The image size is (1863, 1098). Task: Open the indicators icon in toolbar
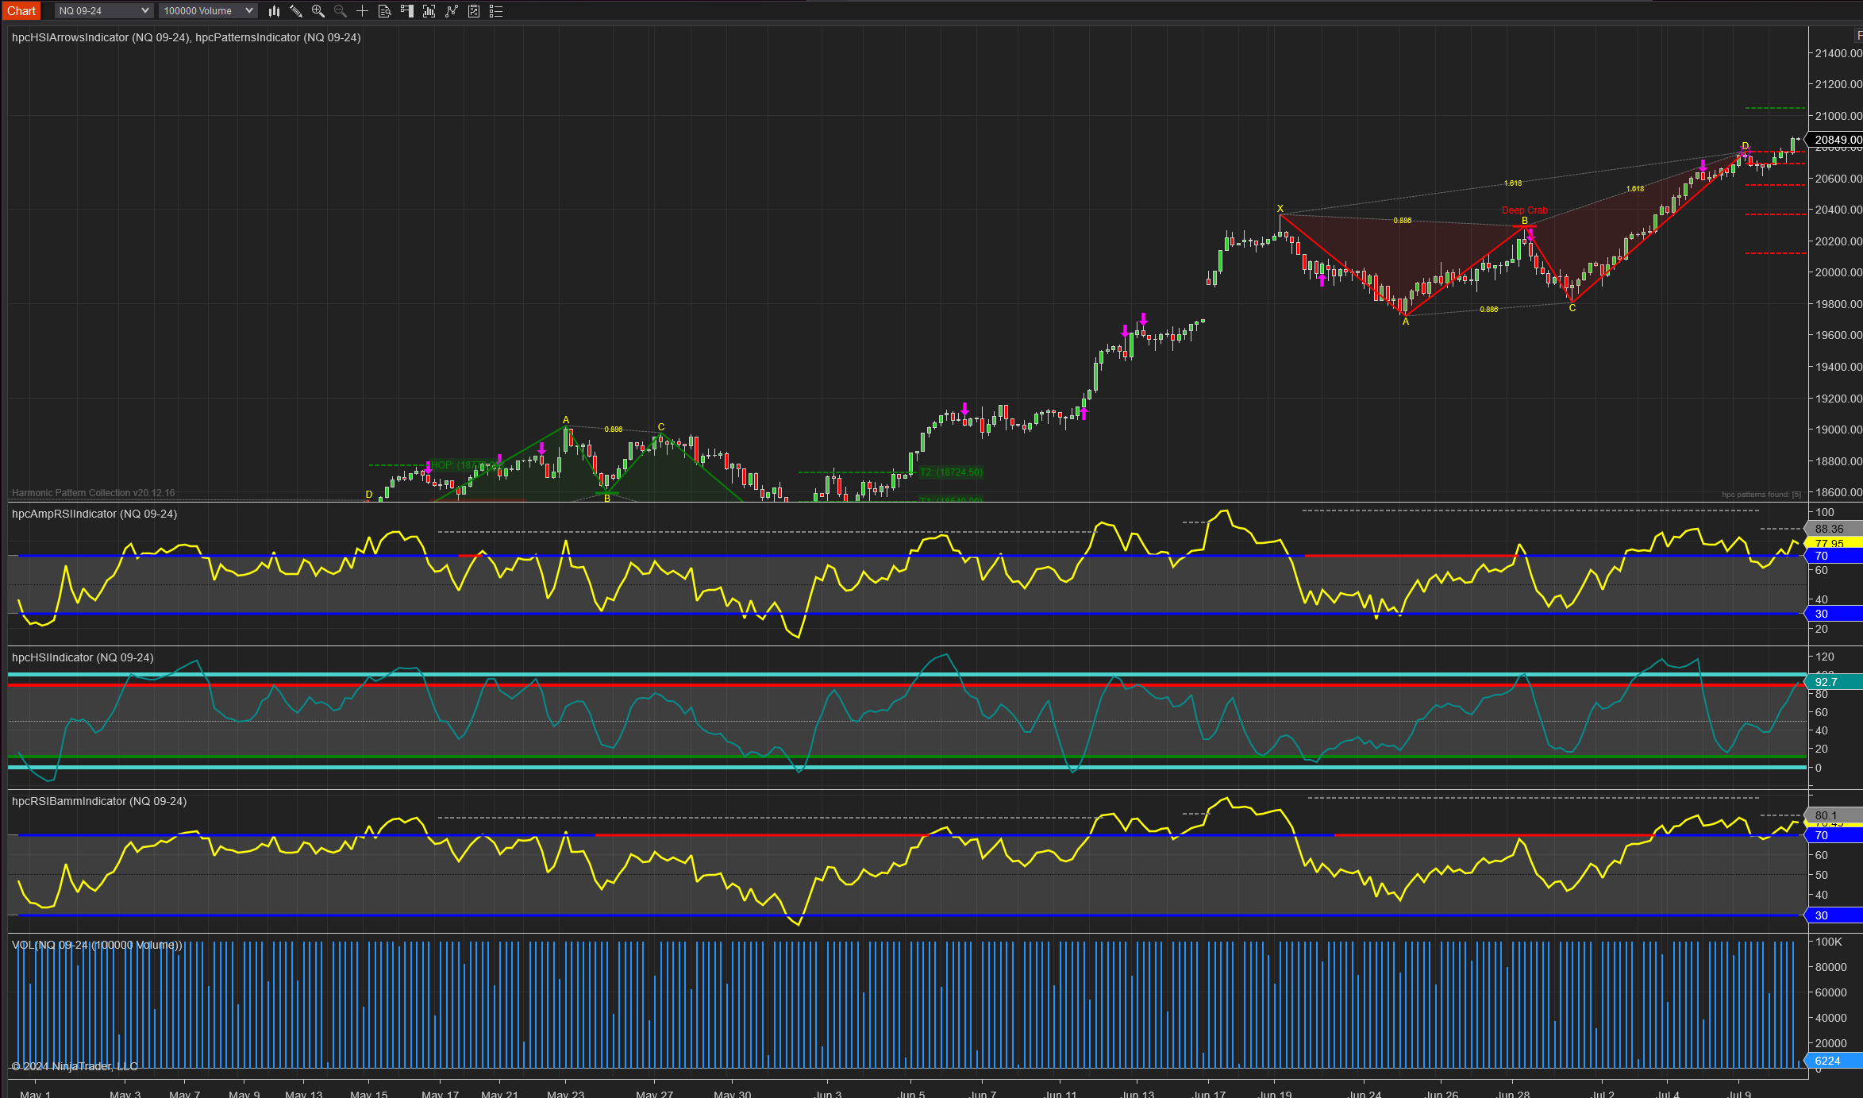[429, 11]
